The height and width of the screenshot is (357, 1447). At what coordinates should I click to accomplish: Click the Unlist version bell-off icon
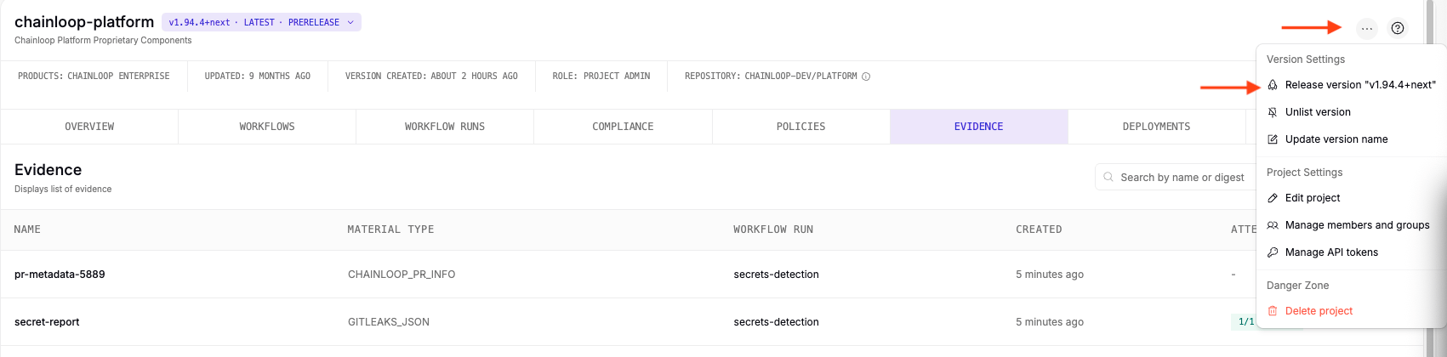coord(1273,112)
